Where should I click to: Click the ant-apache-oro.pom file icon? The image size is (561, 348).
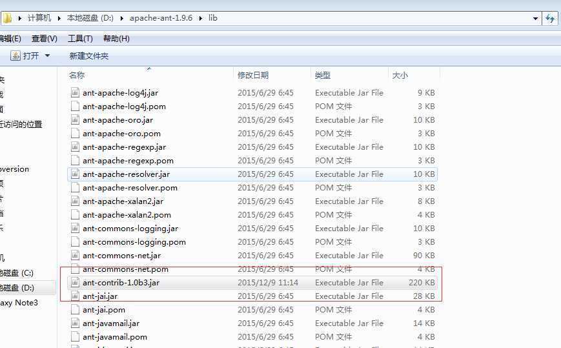click(x=75, y=134)
